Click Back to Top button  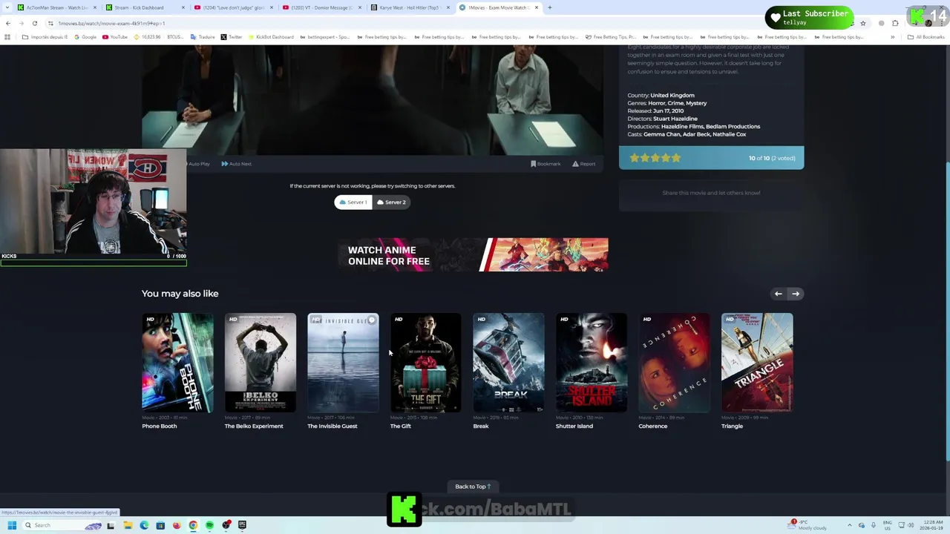[x=474, y=487]
